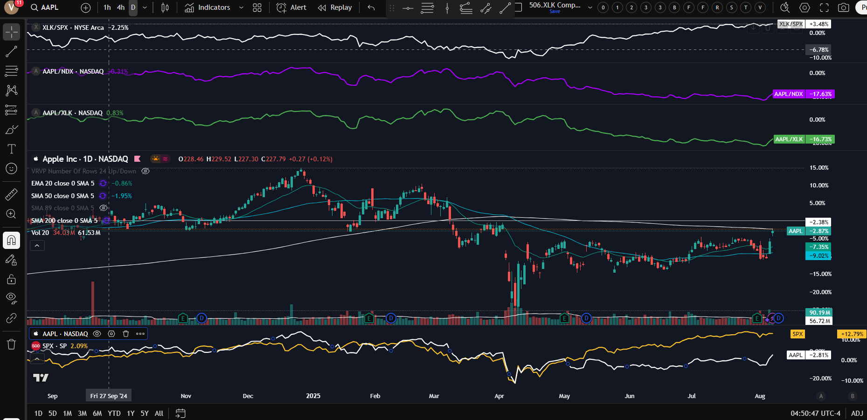Pick the Measure ruler tool
867x420 pixels.
(12, 194)
